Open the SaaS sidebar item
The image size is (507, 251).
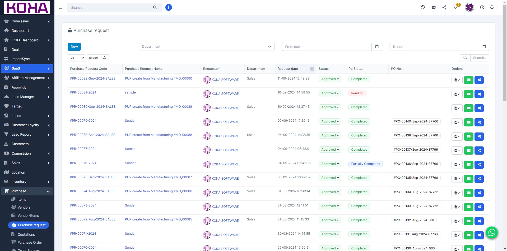point(27,68)
